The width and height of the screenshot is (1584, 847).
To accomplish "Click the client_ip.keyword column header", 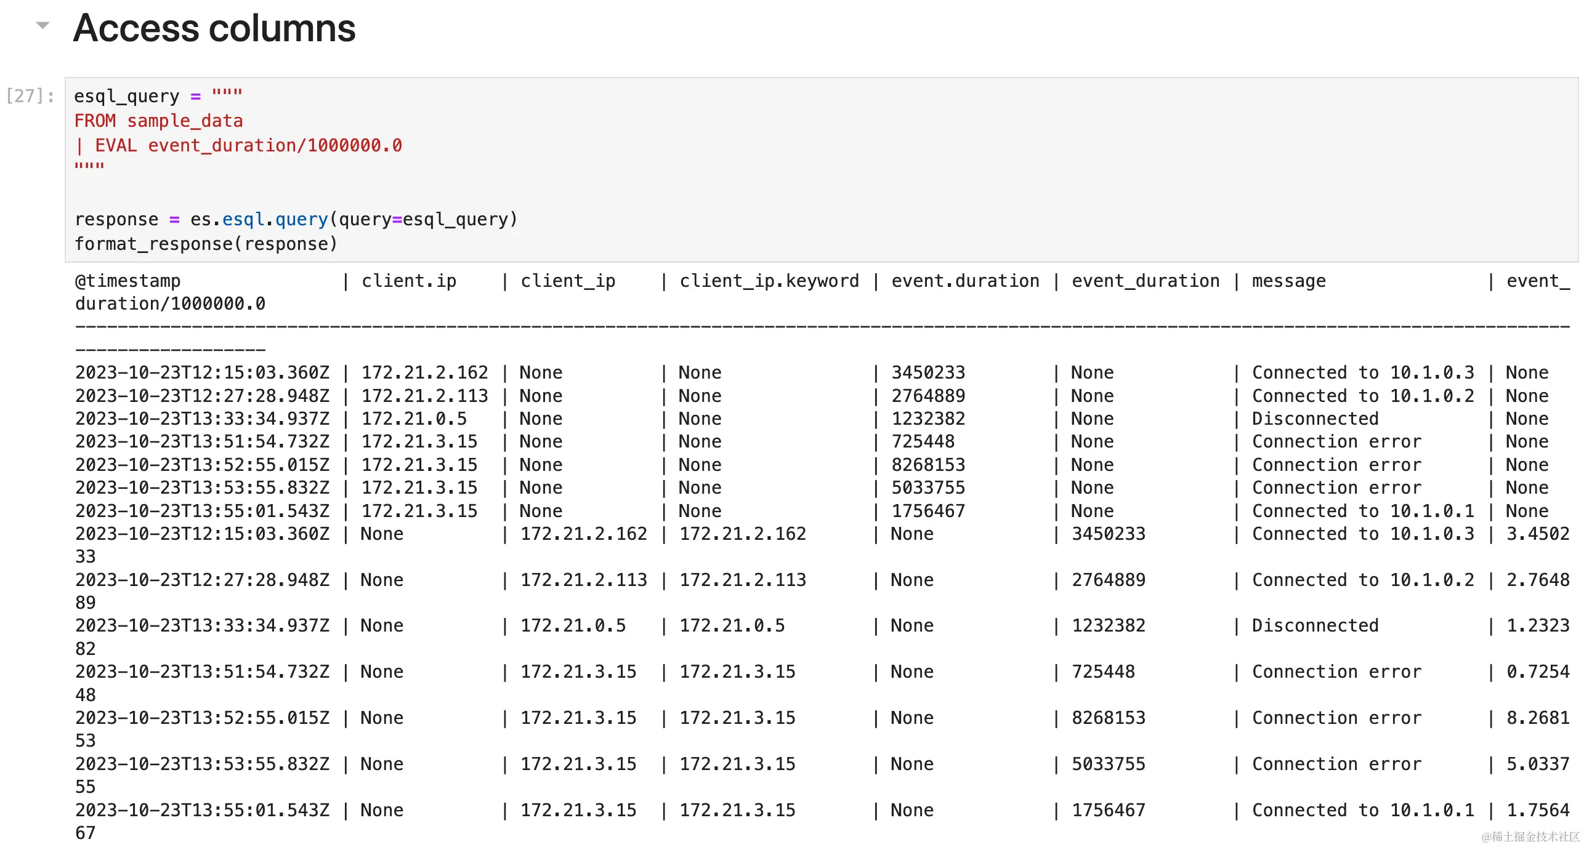I will coord(769,281).
